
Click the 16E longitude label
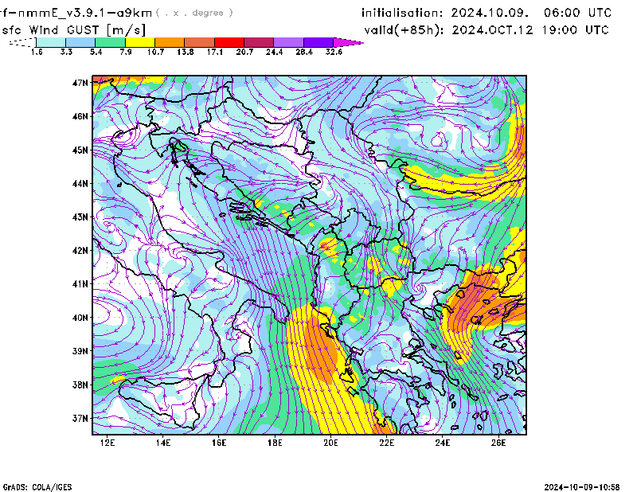pyautogui.click(x=219, y=443)
